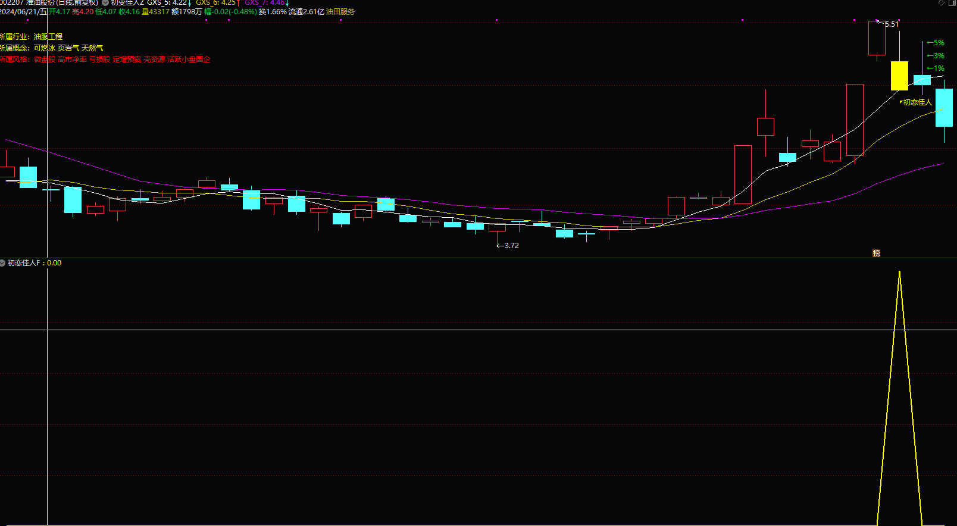The height and width of the screenshot is (526, 957).
Task: Select the 页岩气 concept tag
Action: 68,48
